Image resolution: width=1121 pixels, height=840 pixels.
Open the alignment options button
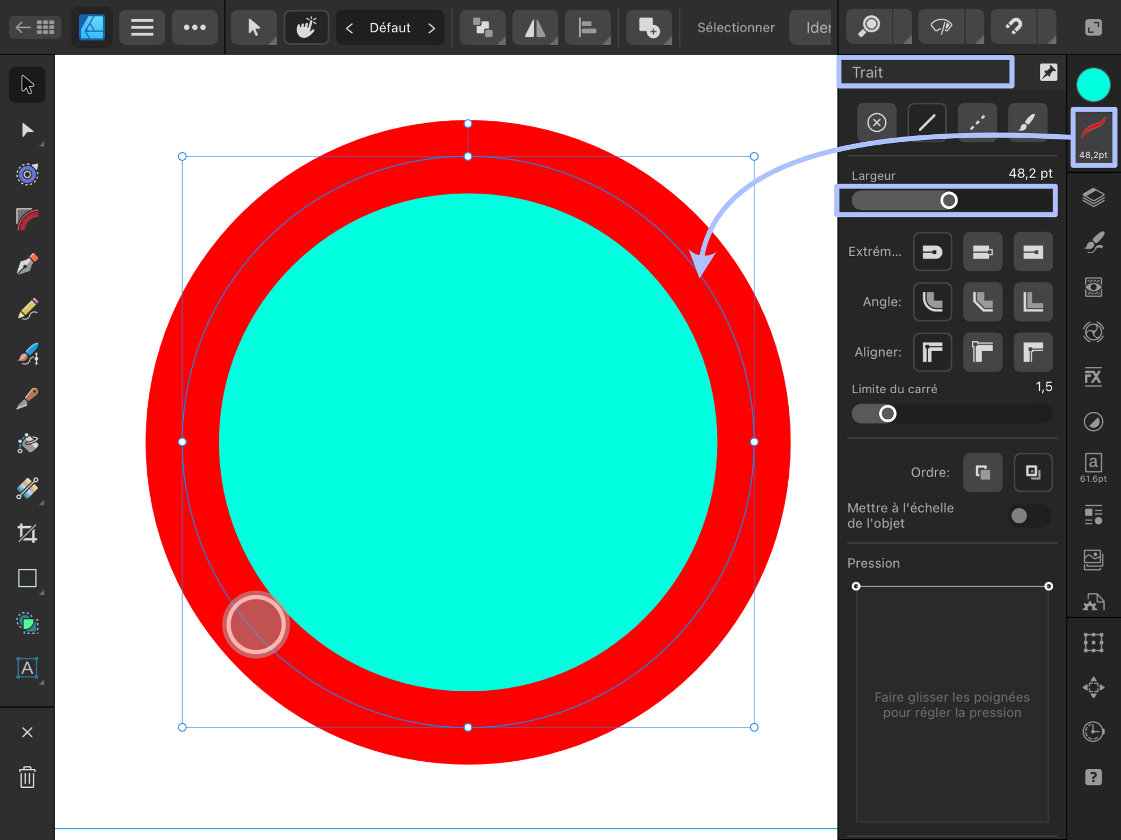[587, 27]
